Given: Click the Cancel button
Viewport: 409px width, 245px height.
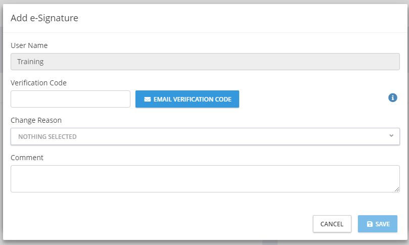Looking at the screenshot, I should pyautogui.click(x=332, y=224).
